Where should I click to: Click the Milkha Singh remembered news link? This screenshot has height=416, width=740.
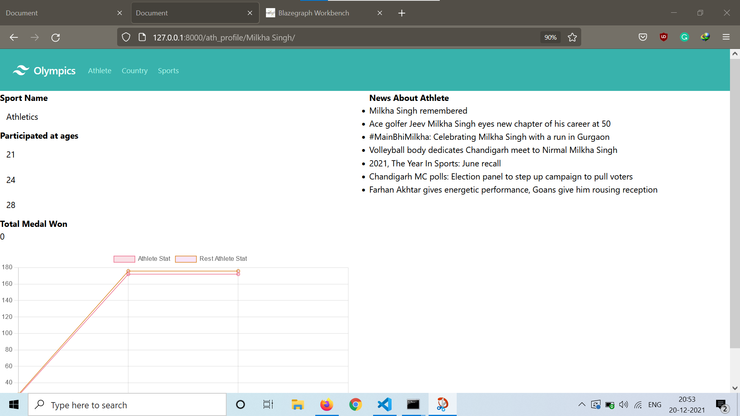point(417,110)
